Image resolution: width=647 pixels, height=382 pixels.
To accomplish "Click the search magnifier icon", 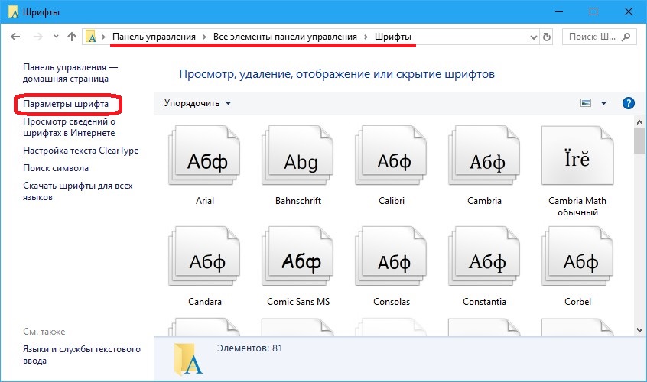I will point(626,37).
